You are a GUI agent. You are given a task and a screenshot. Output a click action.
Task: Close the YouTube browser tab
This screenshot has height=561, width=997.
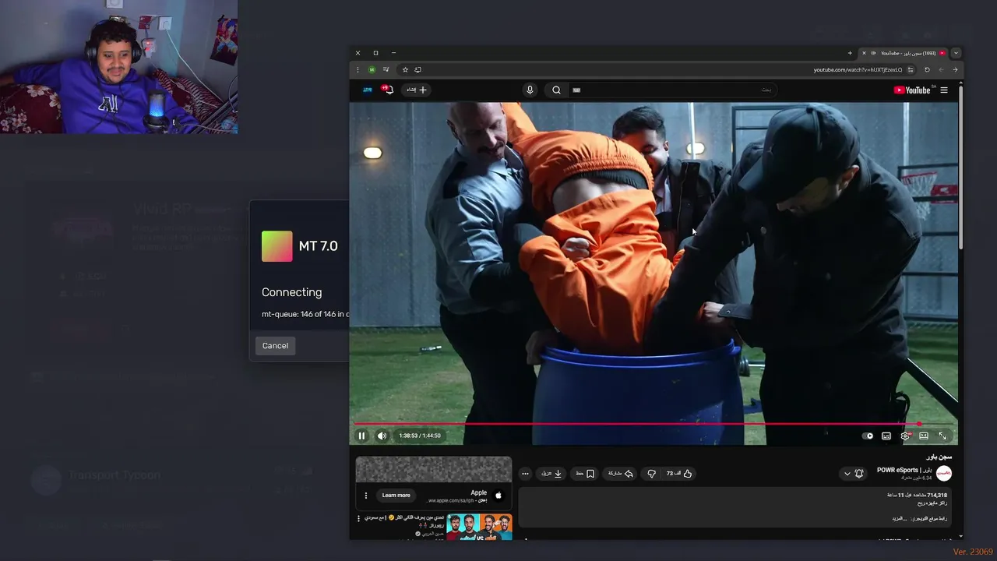[864, 53]
